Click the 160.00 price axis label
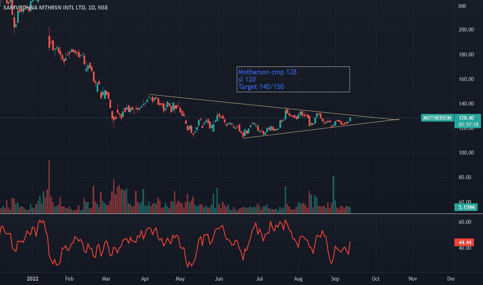 (x=466, y=79)
